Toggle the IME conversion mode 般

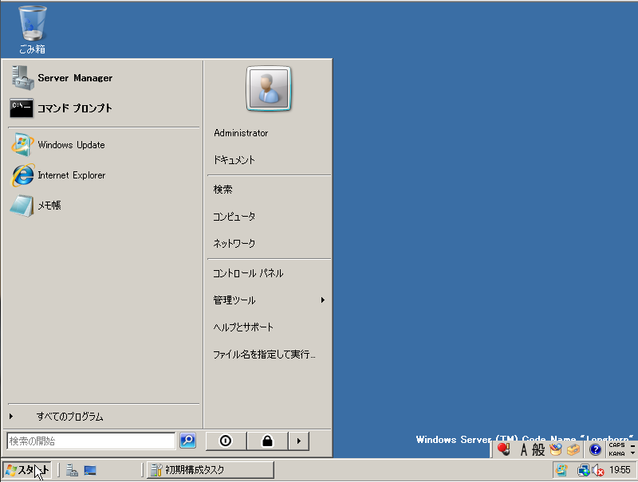coord(538,449)
